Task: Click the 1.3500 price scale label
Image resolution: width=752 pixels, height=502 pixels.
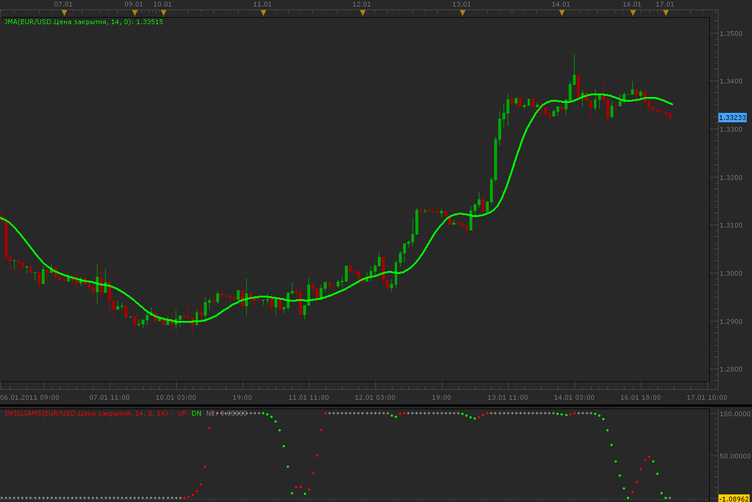Action: coord(731,34)
